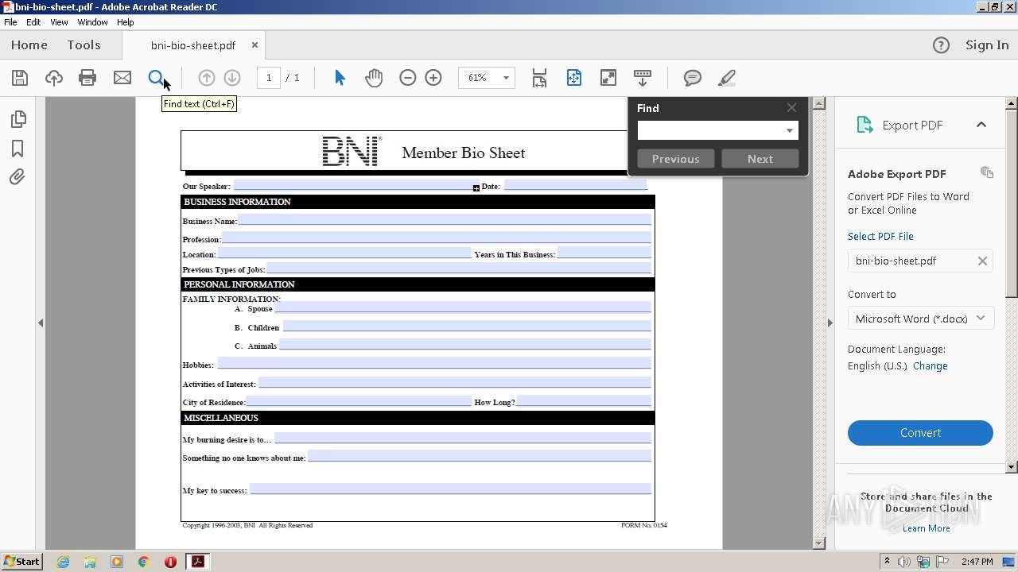1018x572 pixels.
Task: Go to next page arrow
Action: point(232,78)
